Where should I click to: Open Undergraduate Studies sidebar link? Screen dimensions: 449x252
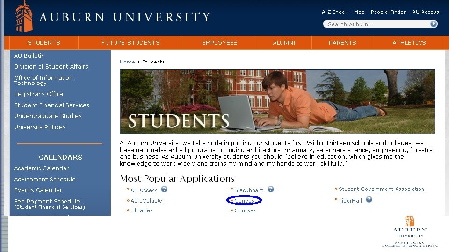(48, 116)
